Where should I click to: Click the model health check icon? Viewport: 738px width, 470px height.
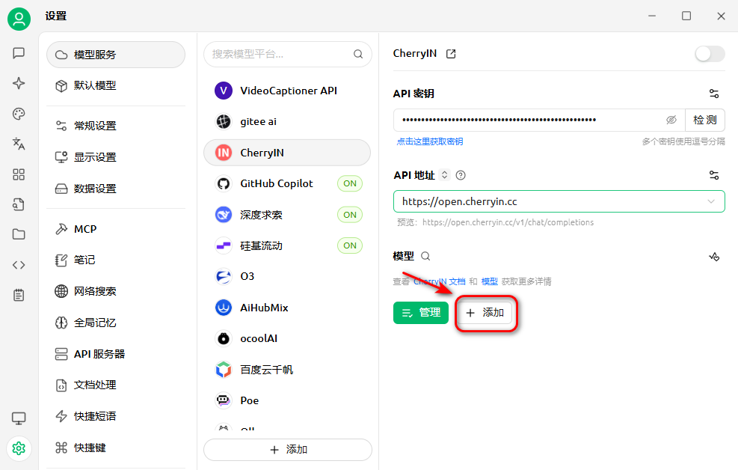[x=714, y=257]
